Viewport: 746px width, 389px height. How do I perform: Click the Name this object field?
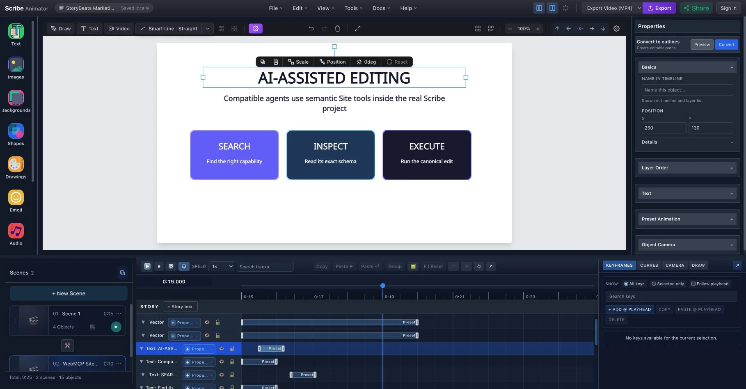point(687,90)
